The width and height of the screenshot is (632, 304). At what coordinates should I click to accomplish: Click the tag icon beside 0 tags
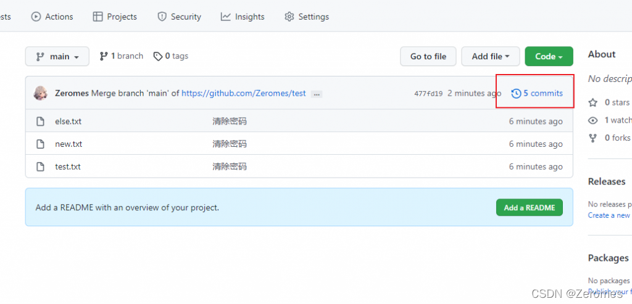point(158,56)
